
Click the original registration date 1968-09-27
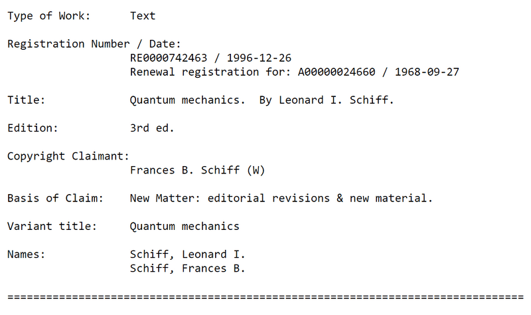pyautogui.click(x=427, y=72)
